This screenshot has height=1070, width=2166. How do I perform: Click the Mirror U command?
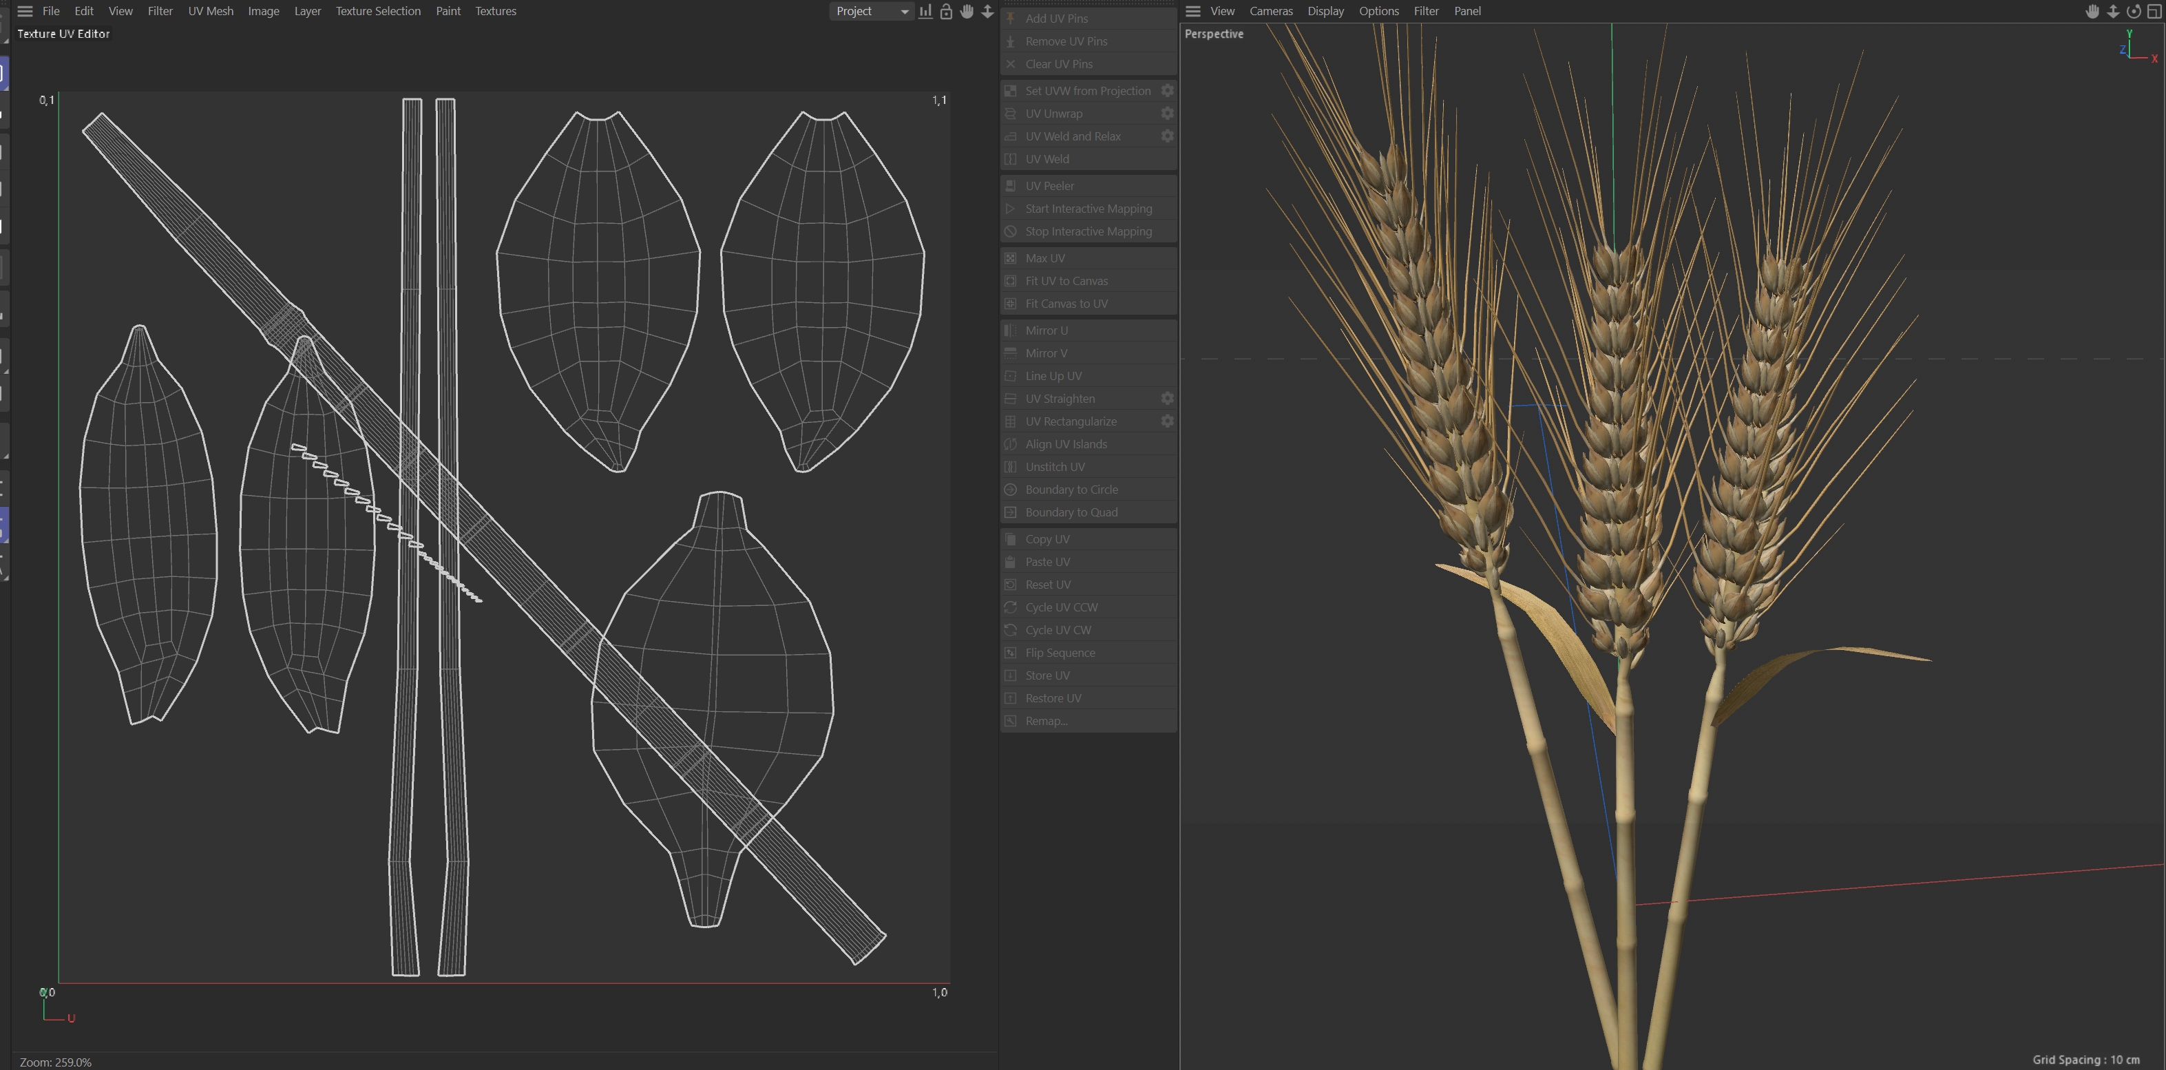click(x=1046, y=331)
